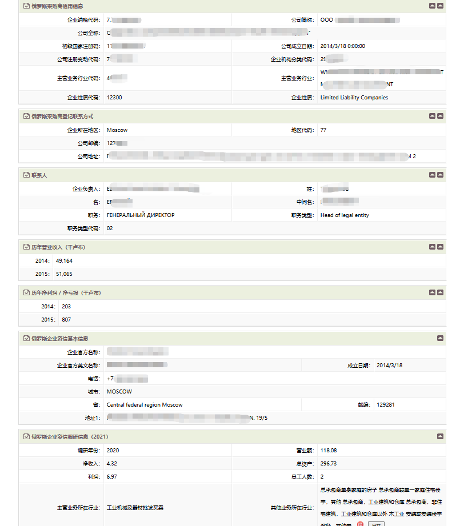Collapse 历年营业收入 section using the rightmost arrow

click(440, 247)
